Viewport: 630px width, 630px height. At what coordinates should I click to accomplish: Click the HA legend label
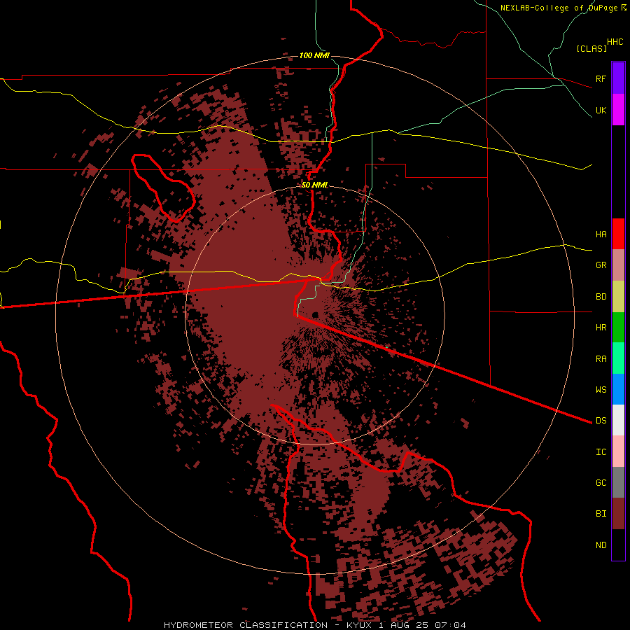click(x=601, y=234)
